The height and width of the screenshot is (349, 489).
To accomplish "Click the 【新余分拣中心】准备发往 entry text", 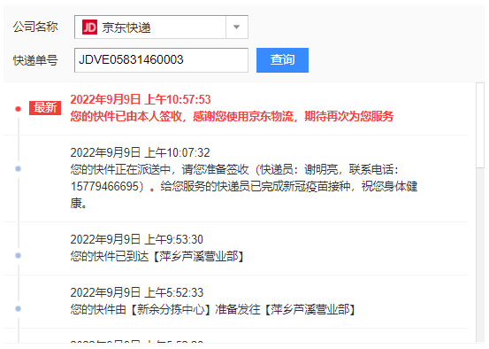I will [x=213, y=310].
